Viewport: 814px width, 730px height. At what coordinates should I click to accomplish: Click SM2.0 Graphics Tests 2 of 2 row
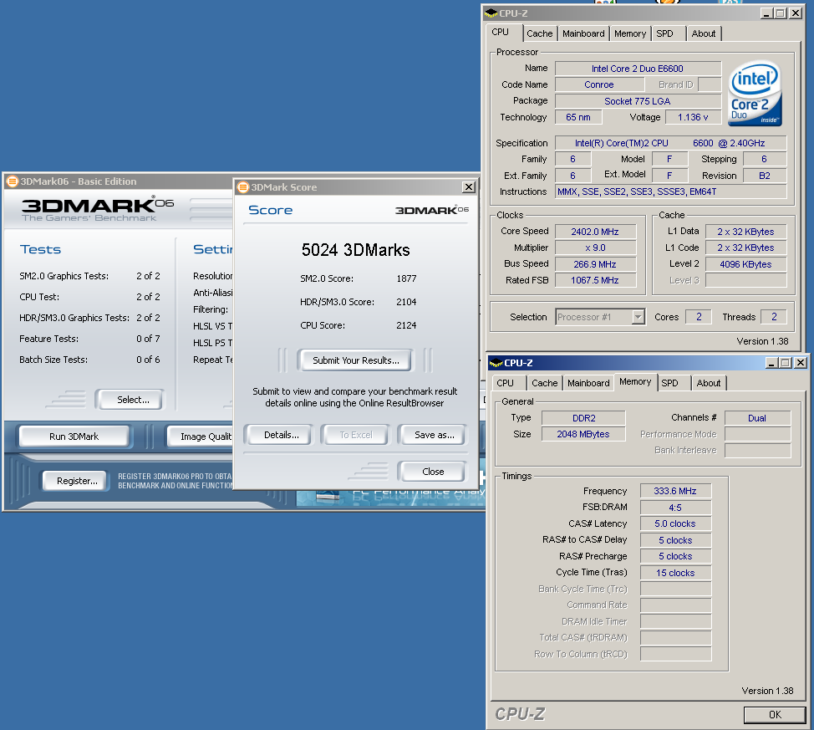(89, 276)
